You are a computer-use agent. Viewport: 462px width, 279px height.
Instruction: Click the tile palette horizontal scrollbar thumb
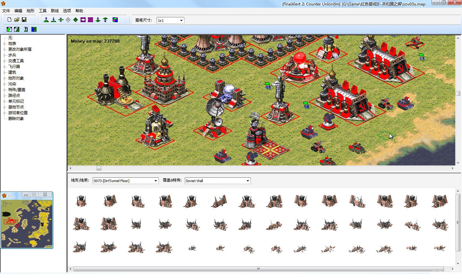259,269
